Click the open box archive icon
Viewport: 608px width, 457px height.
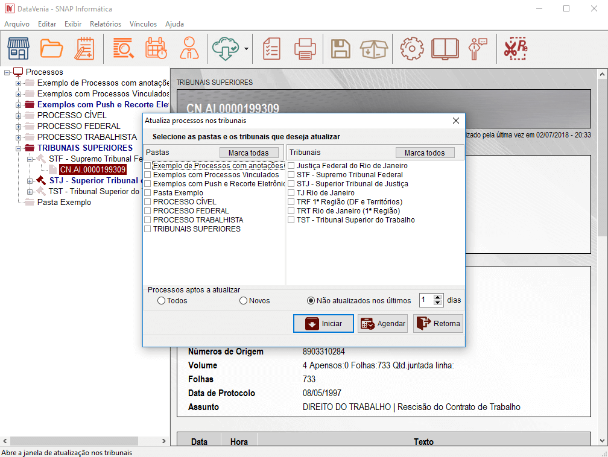click(x=374, y=49)
